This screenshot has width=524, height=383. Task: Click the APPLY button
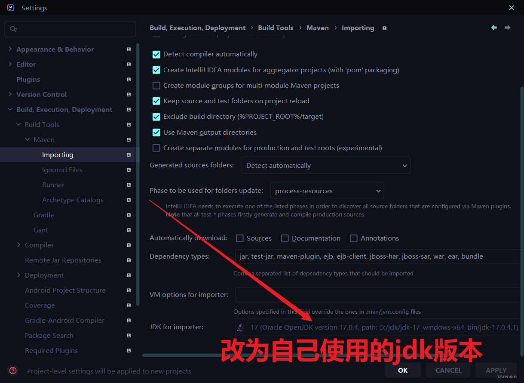point(496,370)
